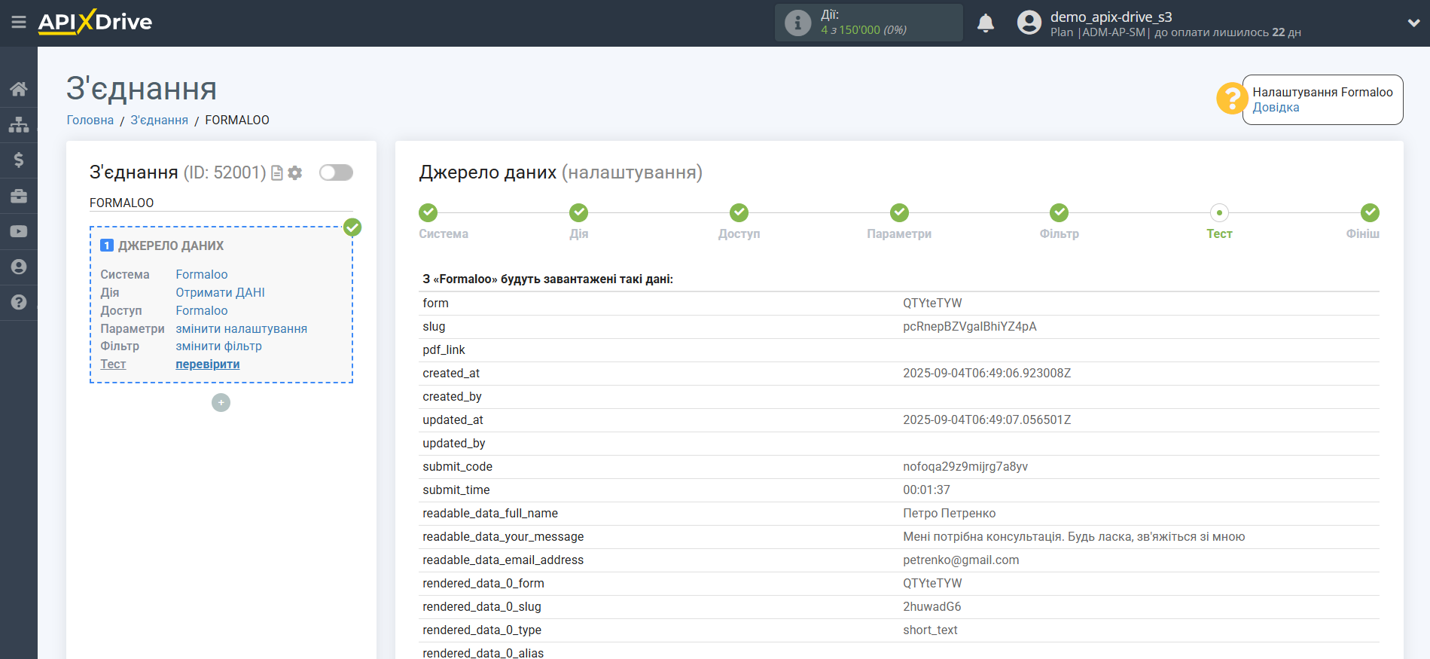Click the Отримати ДАНІ action link

[x=220, y=292]
